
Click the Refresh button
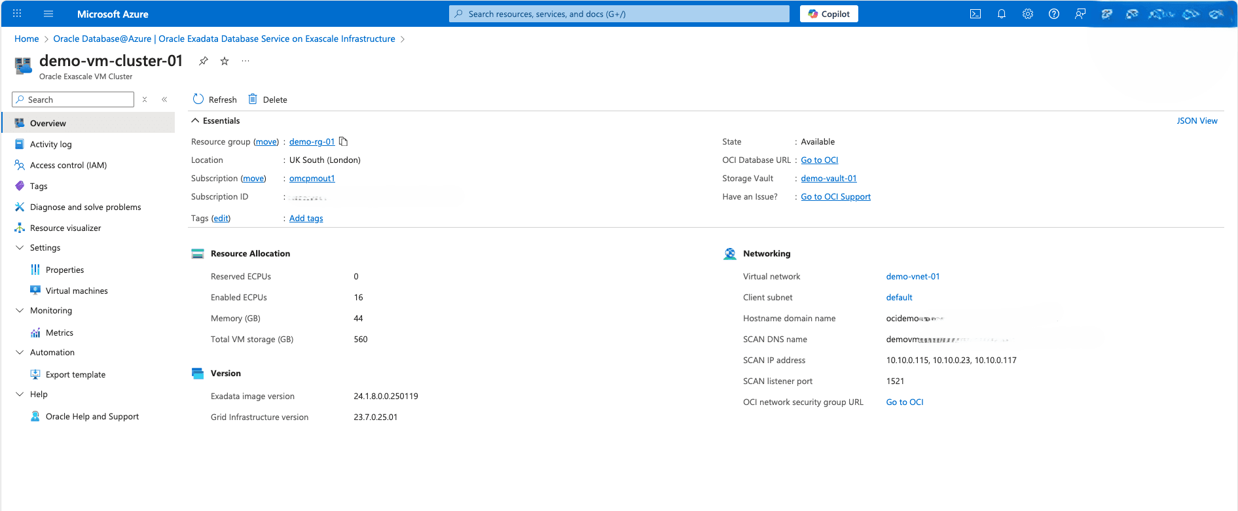click(215, 99)
